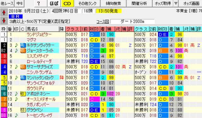Image resolution: width=202 pixels, height=118 pixels.
Task: Click the magenta C rank cell for オースミメテオール
Action: (95, 99)
